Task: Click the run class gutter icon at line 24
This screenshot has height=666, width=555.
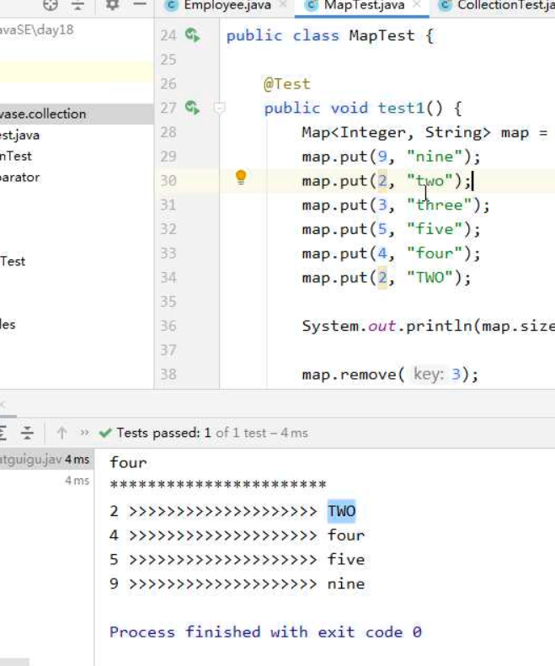Action: pos(193,35)
